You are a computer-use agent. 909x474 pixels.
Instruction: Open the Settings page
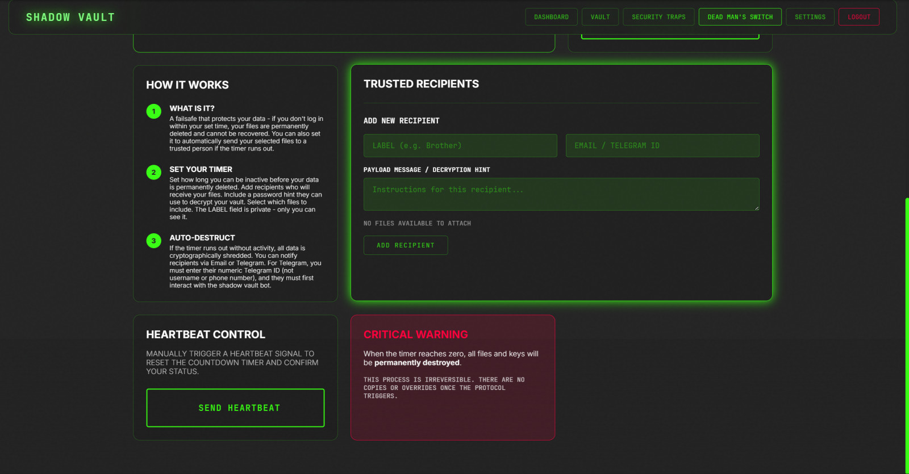point(810,17)
